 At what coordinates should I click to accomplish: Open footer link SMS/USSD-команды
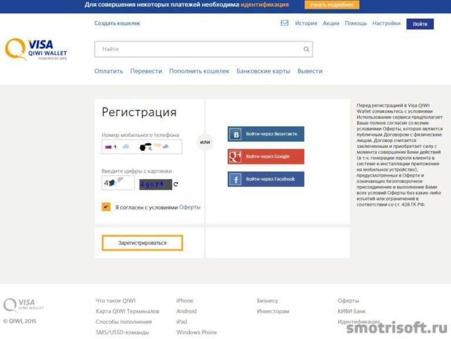[123, 333]
